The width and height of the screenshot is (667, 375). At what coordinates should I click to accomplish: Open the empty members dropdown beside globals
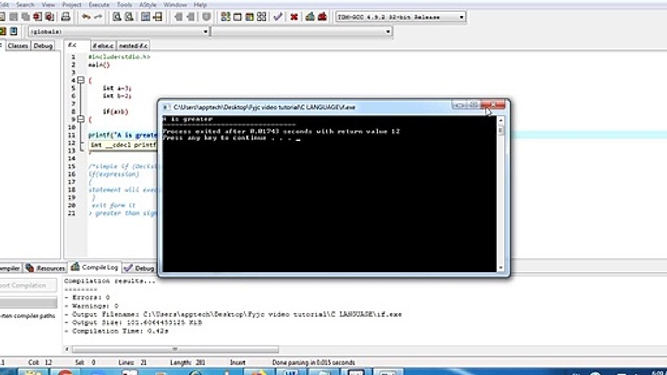(x=301, y=32)
